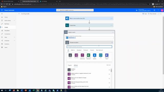This screenshot has width=164, height=92.
Task: Reload the browser page
Action: click(7, 4)
